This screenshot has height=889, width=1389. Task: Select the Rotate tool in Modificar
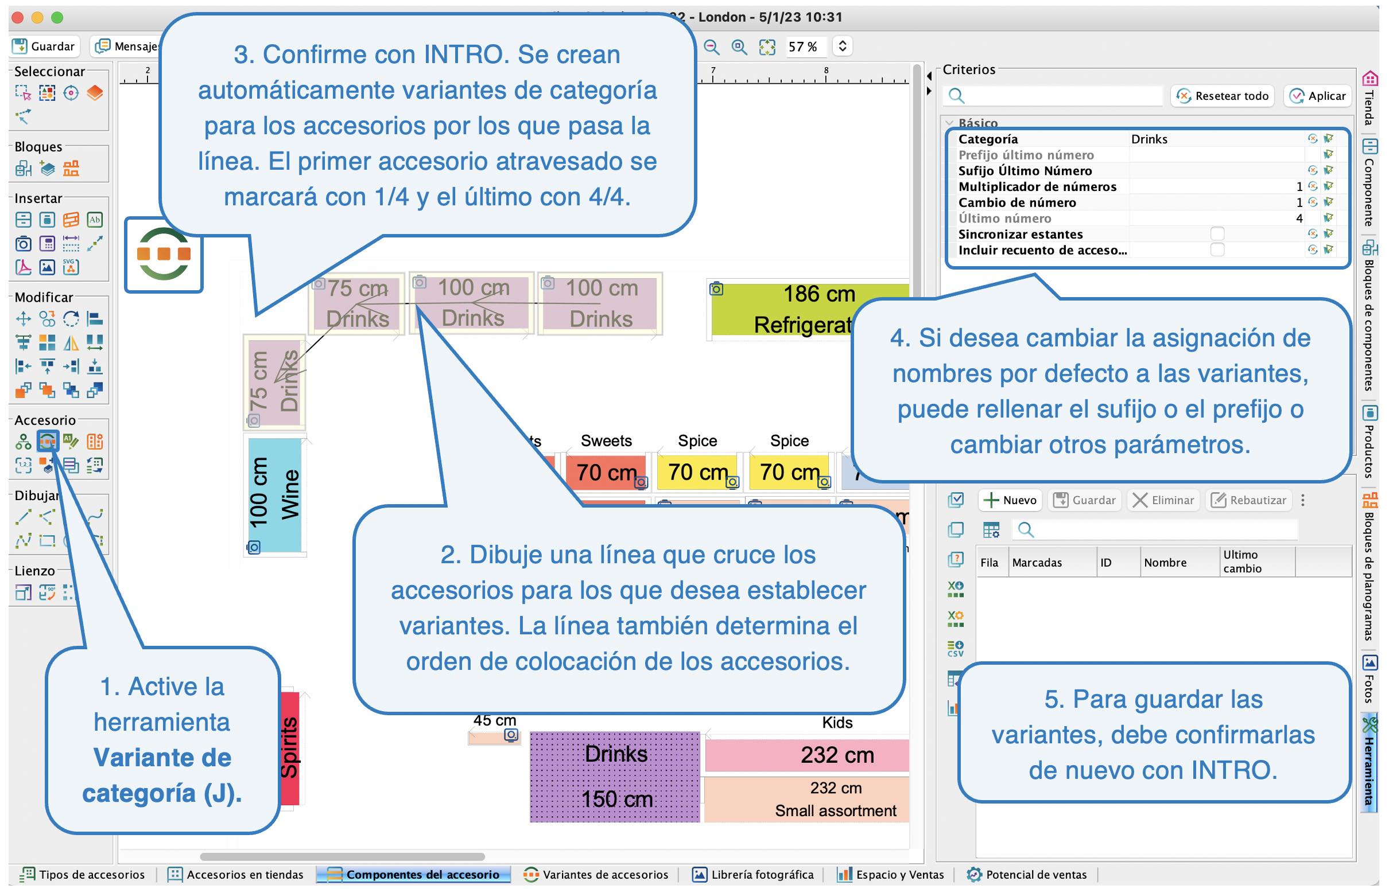[x=71, y=319]
